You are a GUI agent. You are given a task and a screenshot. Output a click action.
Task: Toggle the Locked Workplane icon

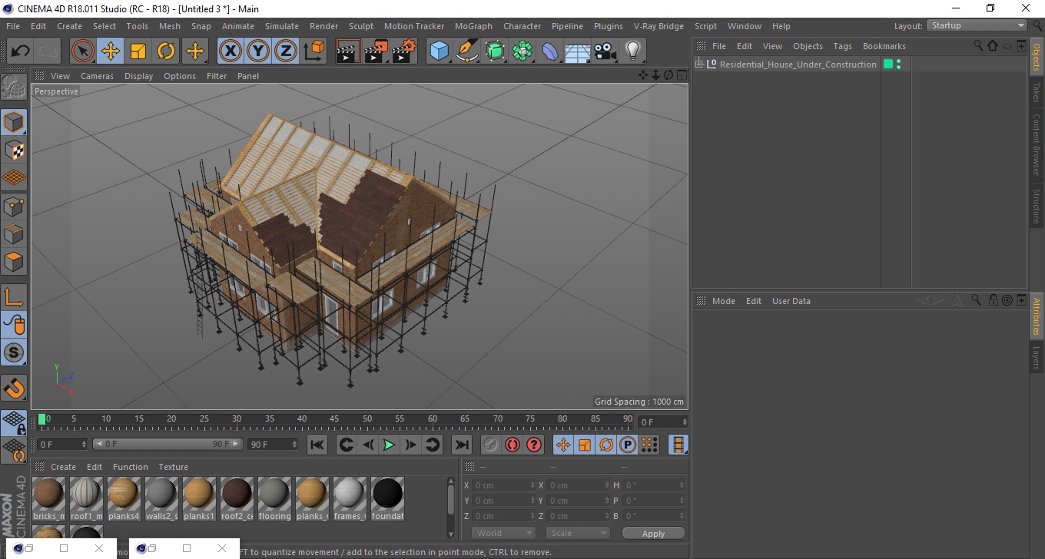(x=14, y=422)
